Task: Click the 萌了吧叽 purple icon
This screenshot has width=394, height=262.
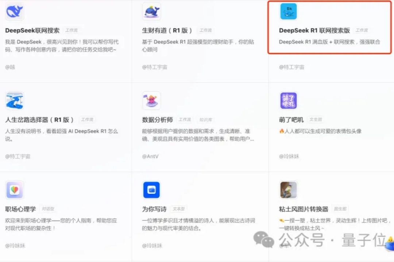Action: click(289, 100)
